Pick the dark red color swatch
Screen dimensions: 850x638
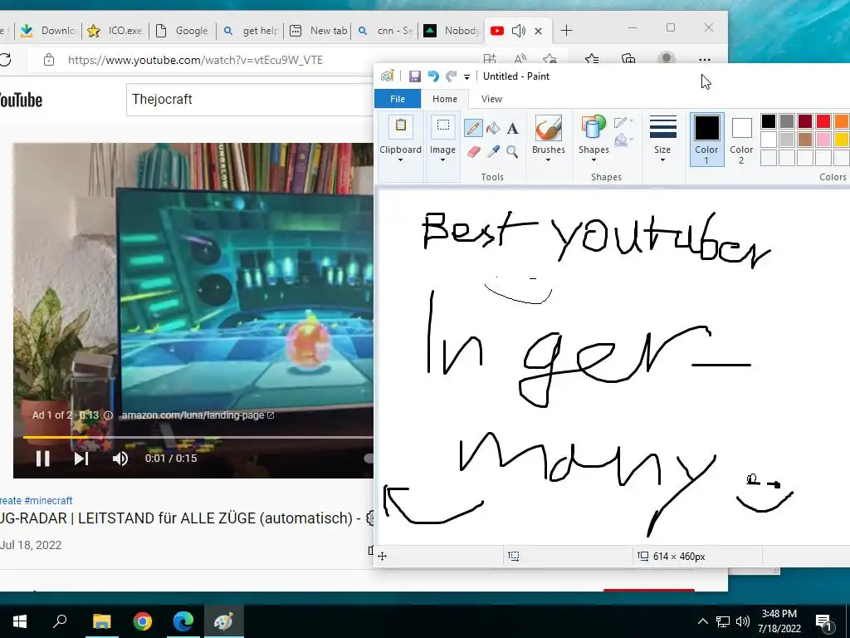[x=804, y=121]
